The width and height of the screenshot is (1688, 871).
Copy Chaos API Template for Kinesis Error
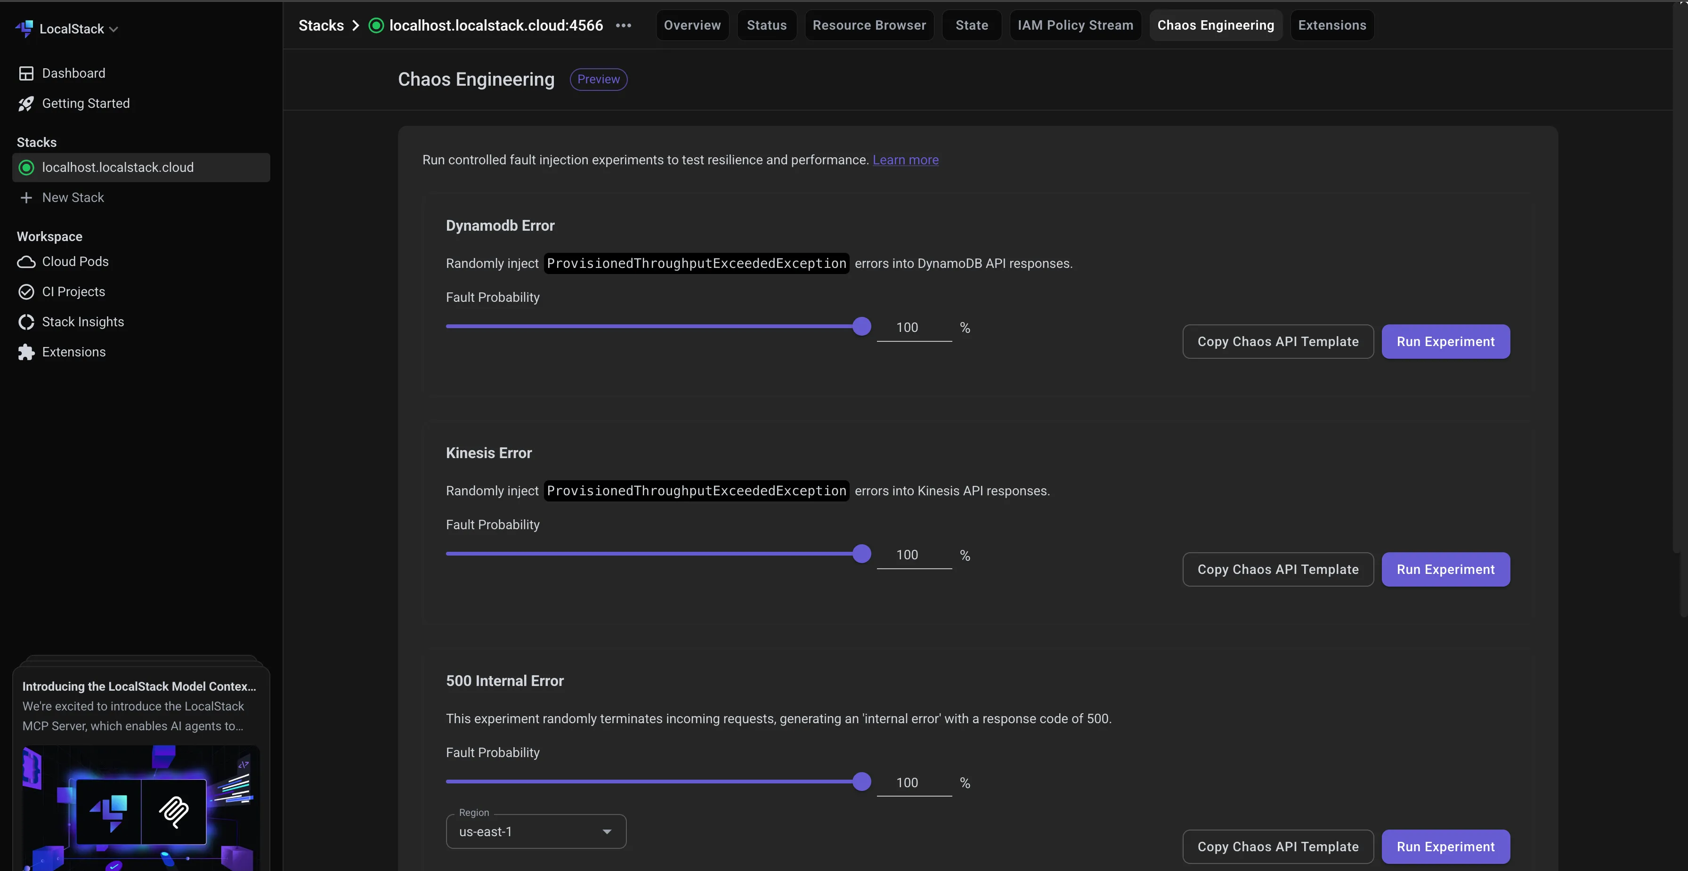click(x=1277, y=569)
